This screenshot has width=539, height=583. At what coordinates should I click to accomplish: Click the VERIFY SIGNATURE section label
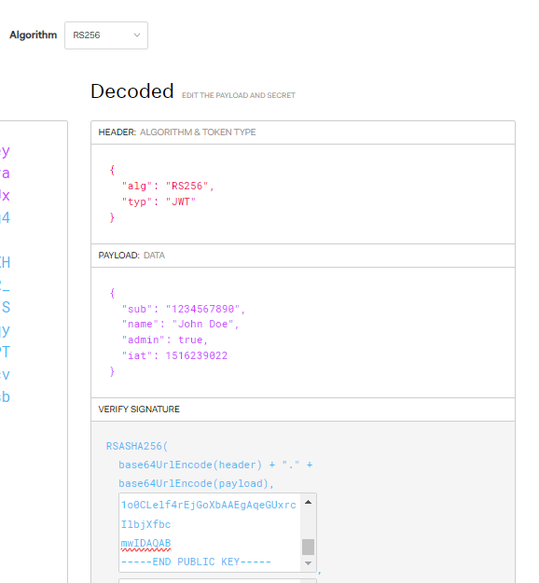tap(139, 409)
